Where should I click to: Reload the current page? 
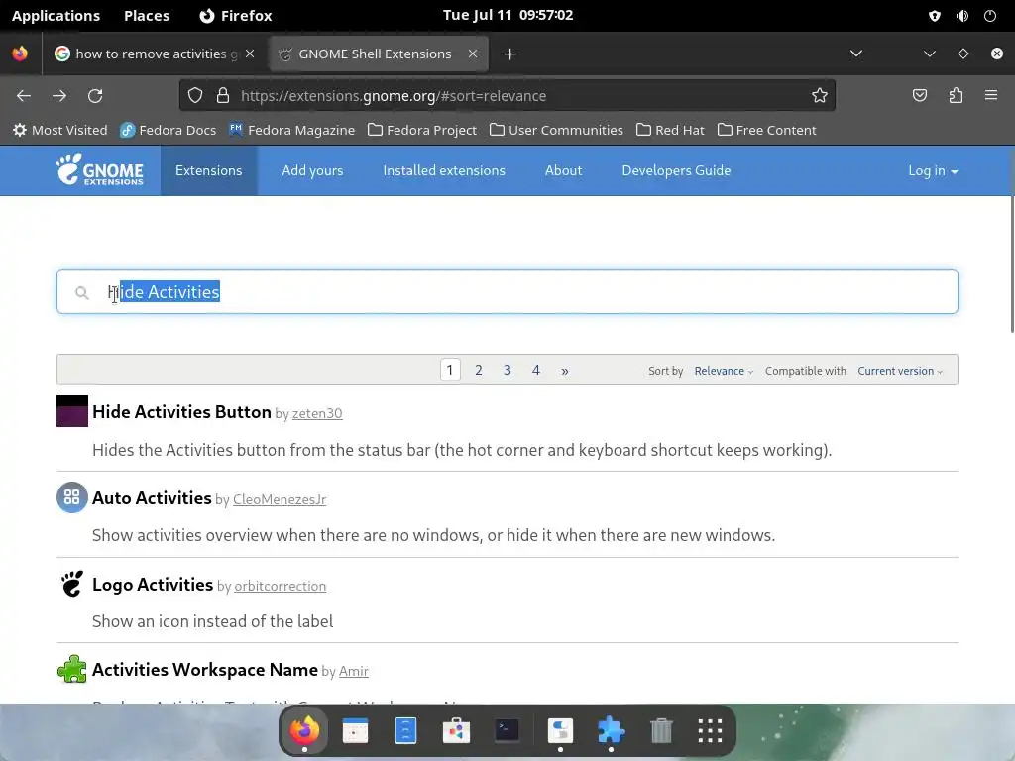pos(95,96)
